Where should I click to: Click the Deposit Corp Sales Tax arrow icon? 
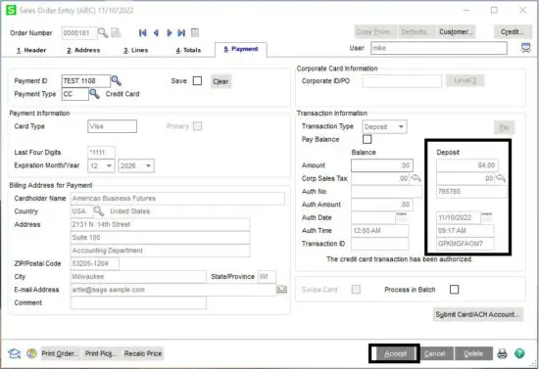[501, 178]
